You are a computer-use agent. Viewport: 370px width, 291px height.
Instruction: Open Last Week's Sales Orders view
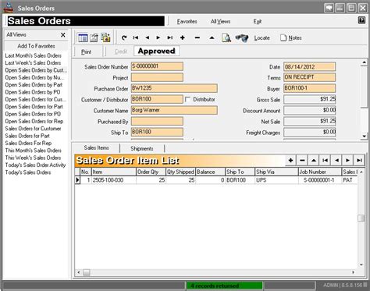[33, 63]
